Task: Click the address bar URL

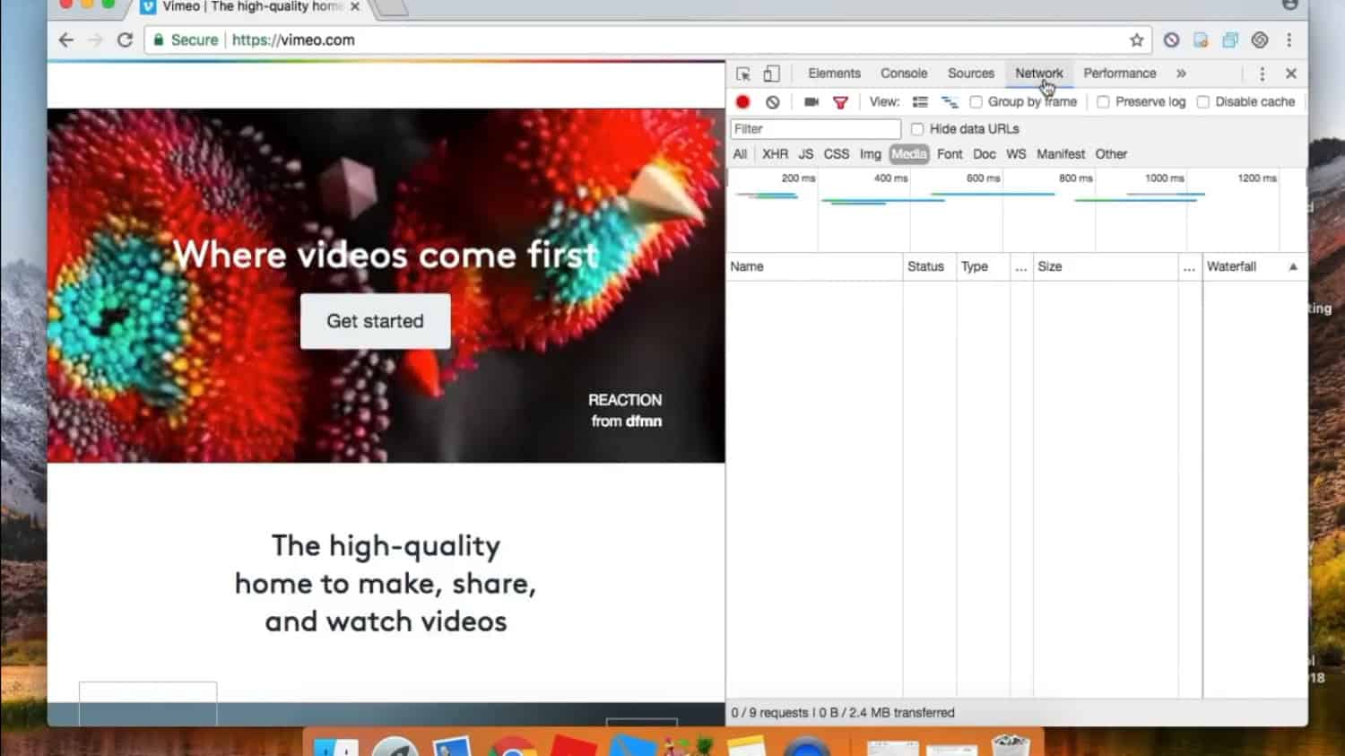Action: (293, 39)
